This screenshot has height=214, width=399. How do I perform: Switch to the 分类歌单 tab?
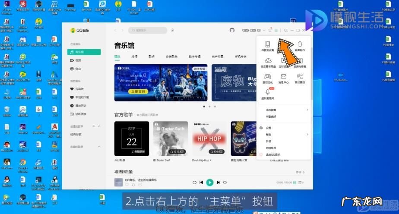coord(171,57)
